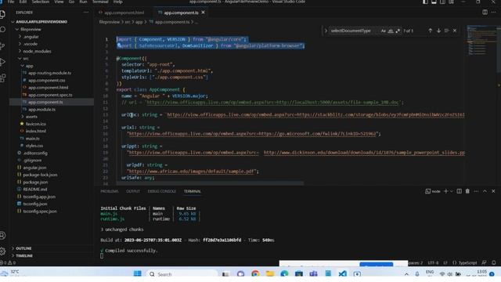The height and width of the screenshot is (282, 501).
Task: Open the Extensions view
Action: pos(2,78)
